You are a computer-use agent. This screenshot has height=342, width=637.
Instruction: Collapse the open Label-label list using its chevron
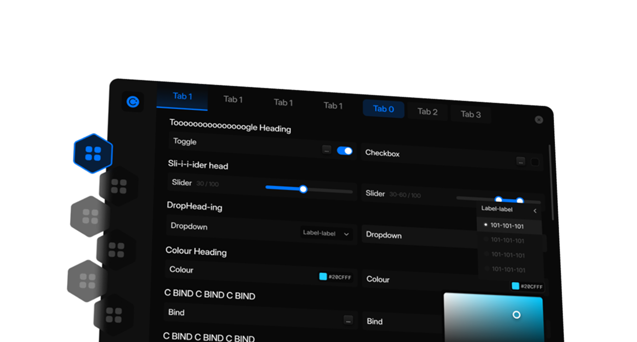[x=535, y=211]
